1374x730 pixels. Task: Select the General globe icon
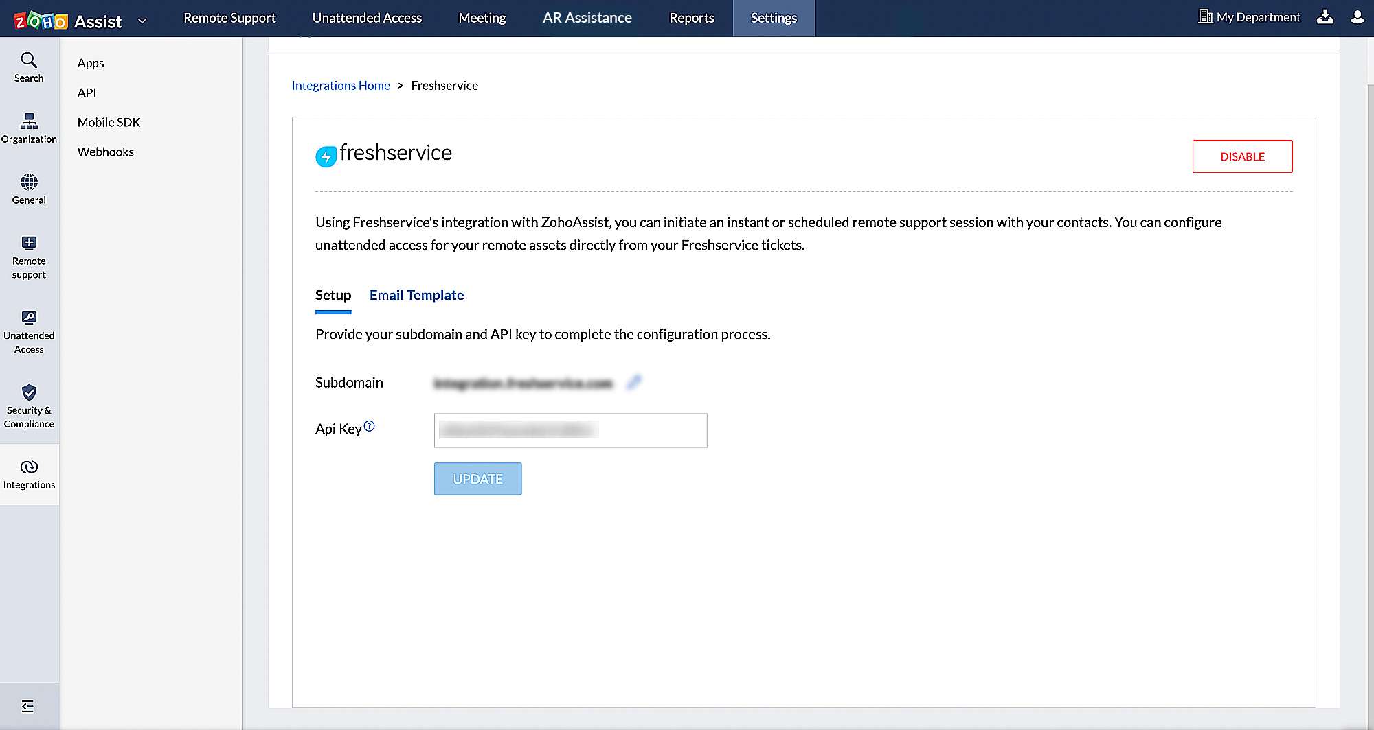tap(29, 182)
